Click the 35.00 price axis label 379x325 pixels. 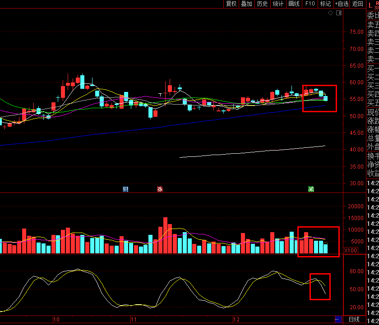tap(356, 167)
